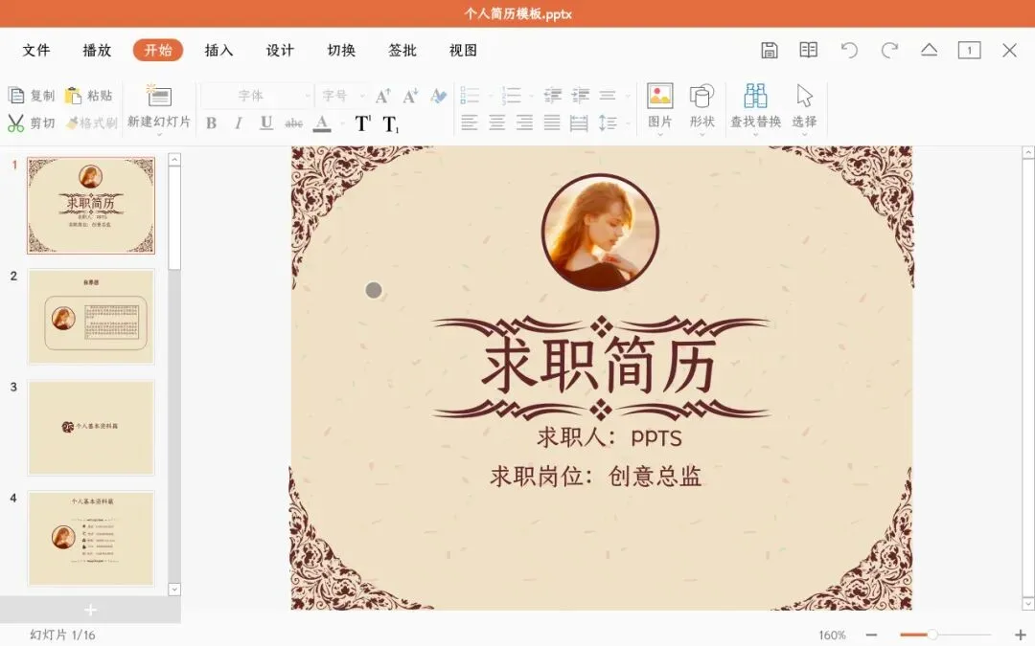Image resolution: width=1035 pixels, height=646 pixels.
Task: Switch to the Insert (插入) tab
Action: [x=219, y=50]
